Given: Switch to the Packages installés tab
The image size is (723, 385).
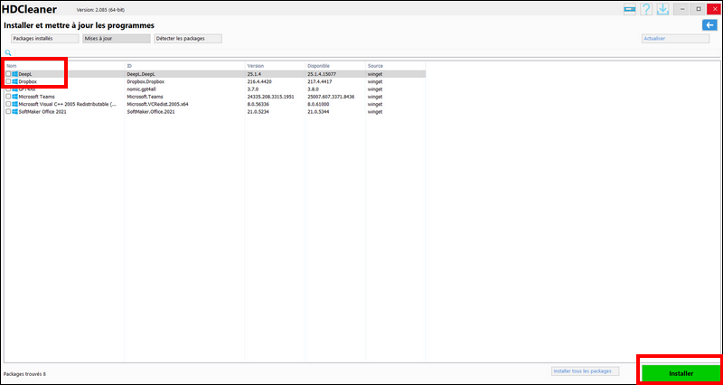Looking at the screenshot, I should pyautogui.click(x=45, y=39).
